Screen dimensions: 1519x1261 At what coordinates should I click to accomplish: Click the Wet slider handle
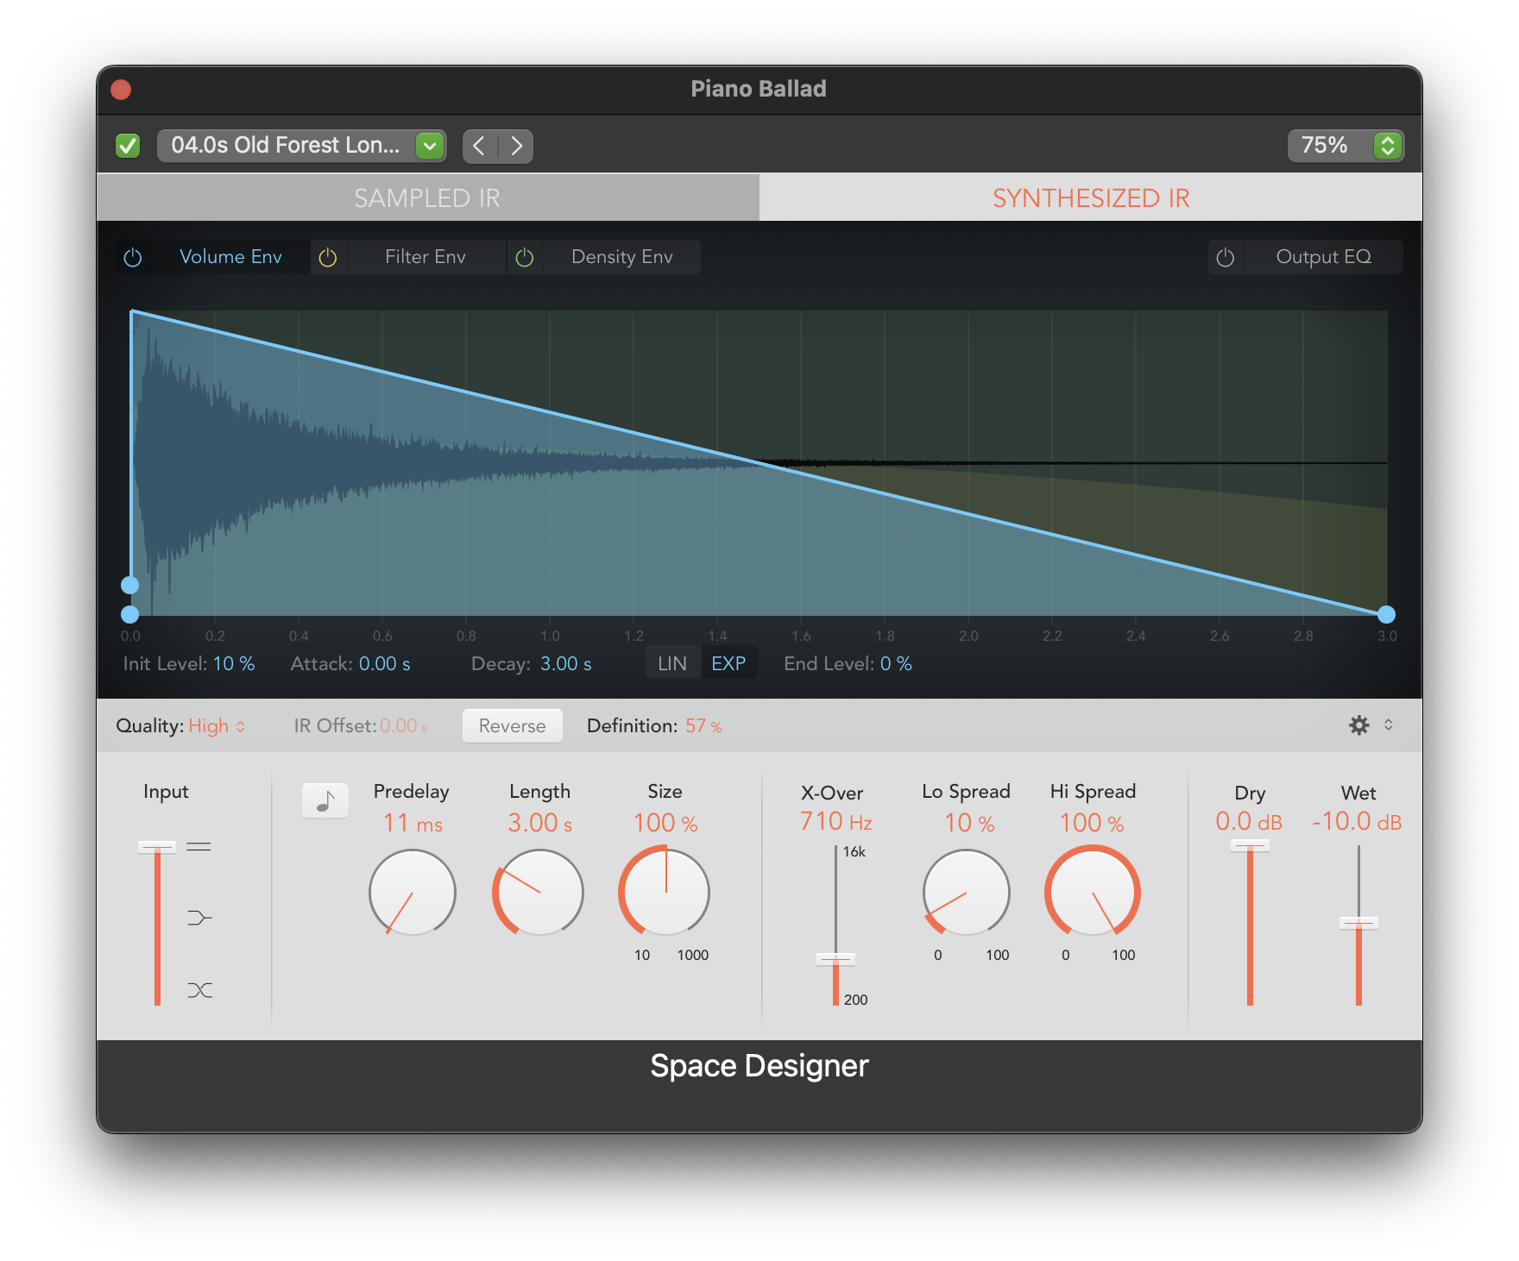coord(1358,923)
